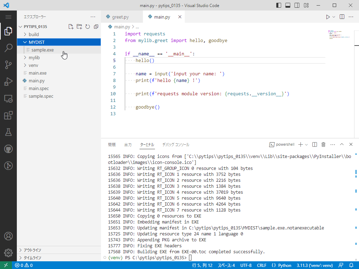This screenshot has height=269, width=359.
Task: Maximize the panel with the chevron toggle
Action: tap(342, 144)
